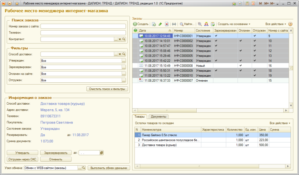Open Отгружен filter selection list

[x=124, y=80]
